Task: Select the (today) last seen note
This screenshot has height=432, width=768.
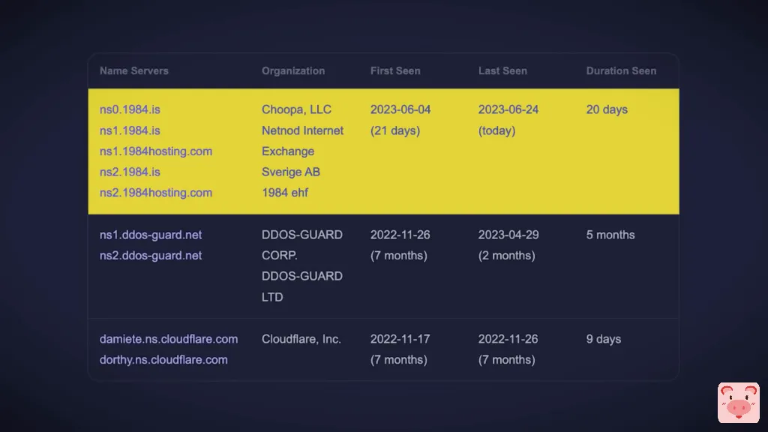Action: [x=496, y=130]
